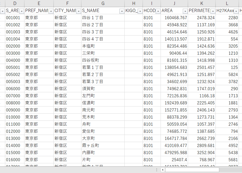Select cell containing 大京町

pyautogui.click(x=103, y=138)
